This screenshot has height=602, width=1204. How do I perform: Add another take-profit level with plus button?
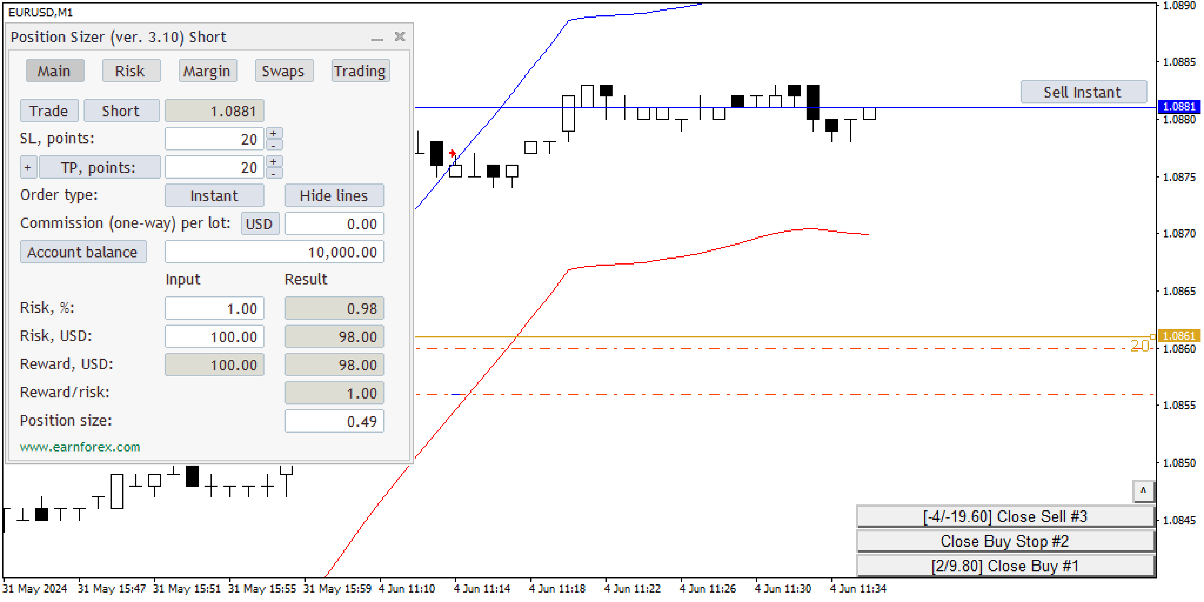pos(28,167)
